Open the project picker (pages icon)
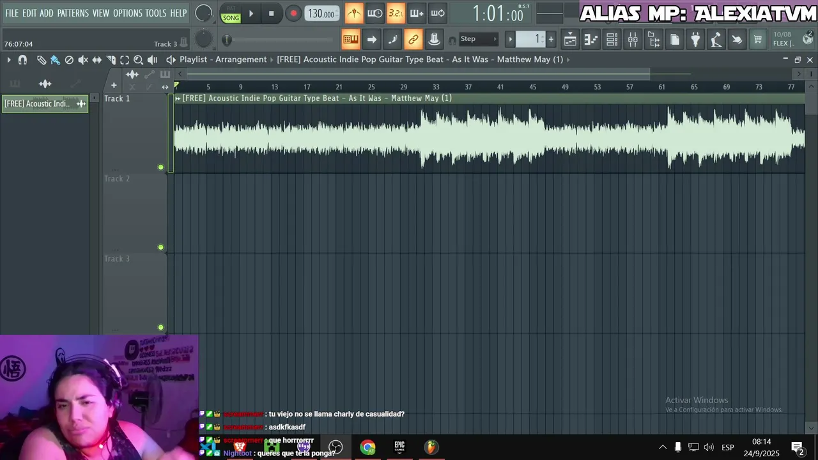This screenshot has height=460, width=818. 675,40
